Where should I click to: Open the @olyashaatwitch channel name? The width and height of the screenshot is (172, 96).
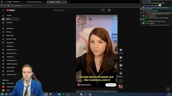click(86, 85)
